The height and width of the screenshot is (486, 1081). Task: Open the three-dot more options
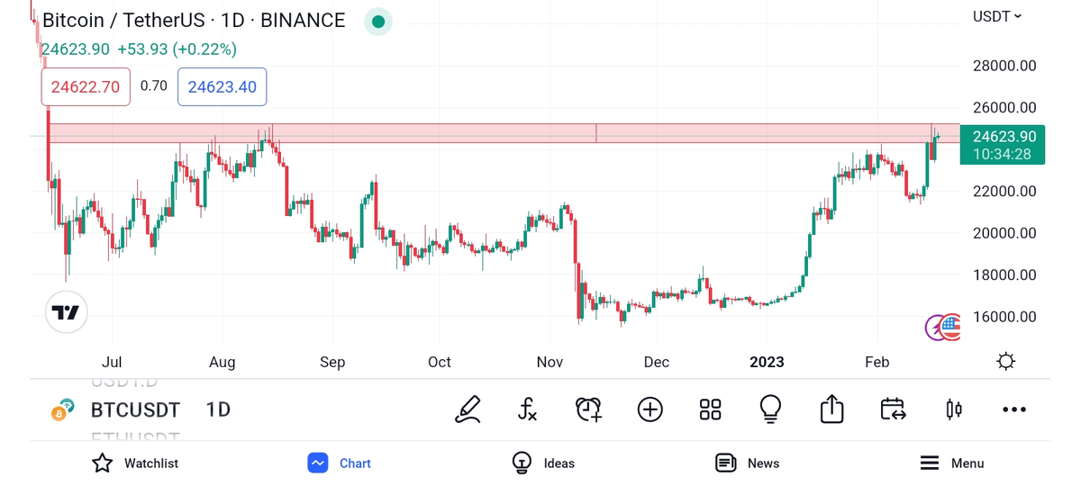coord(1013,409)
